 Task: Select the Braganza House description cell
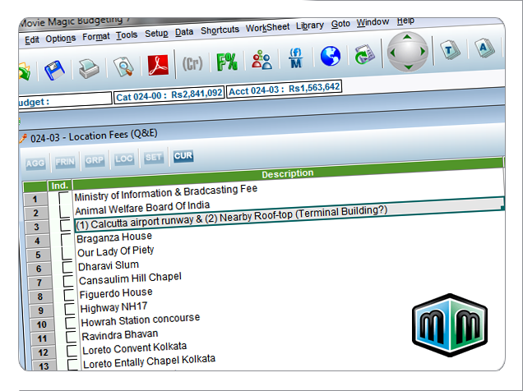click(114, 237)
